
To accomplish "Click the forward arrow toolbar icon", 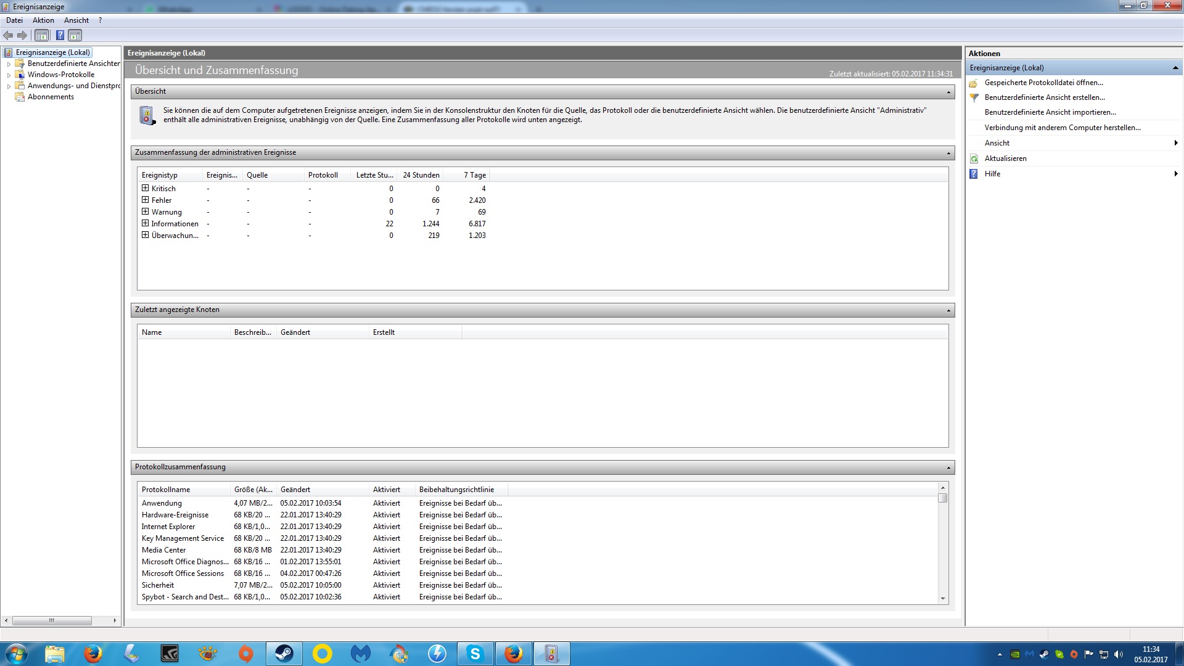I will (22, 35).
